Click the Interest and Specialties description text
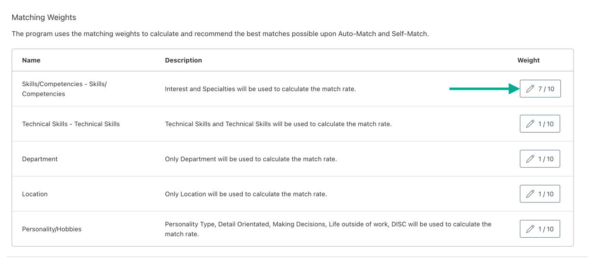This screenshot has height=258, width=592. (x=260, y=89)
